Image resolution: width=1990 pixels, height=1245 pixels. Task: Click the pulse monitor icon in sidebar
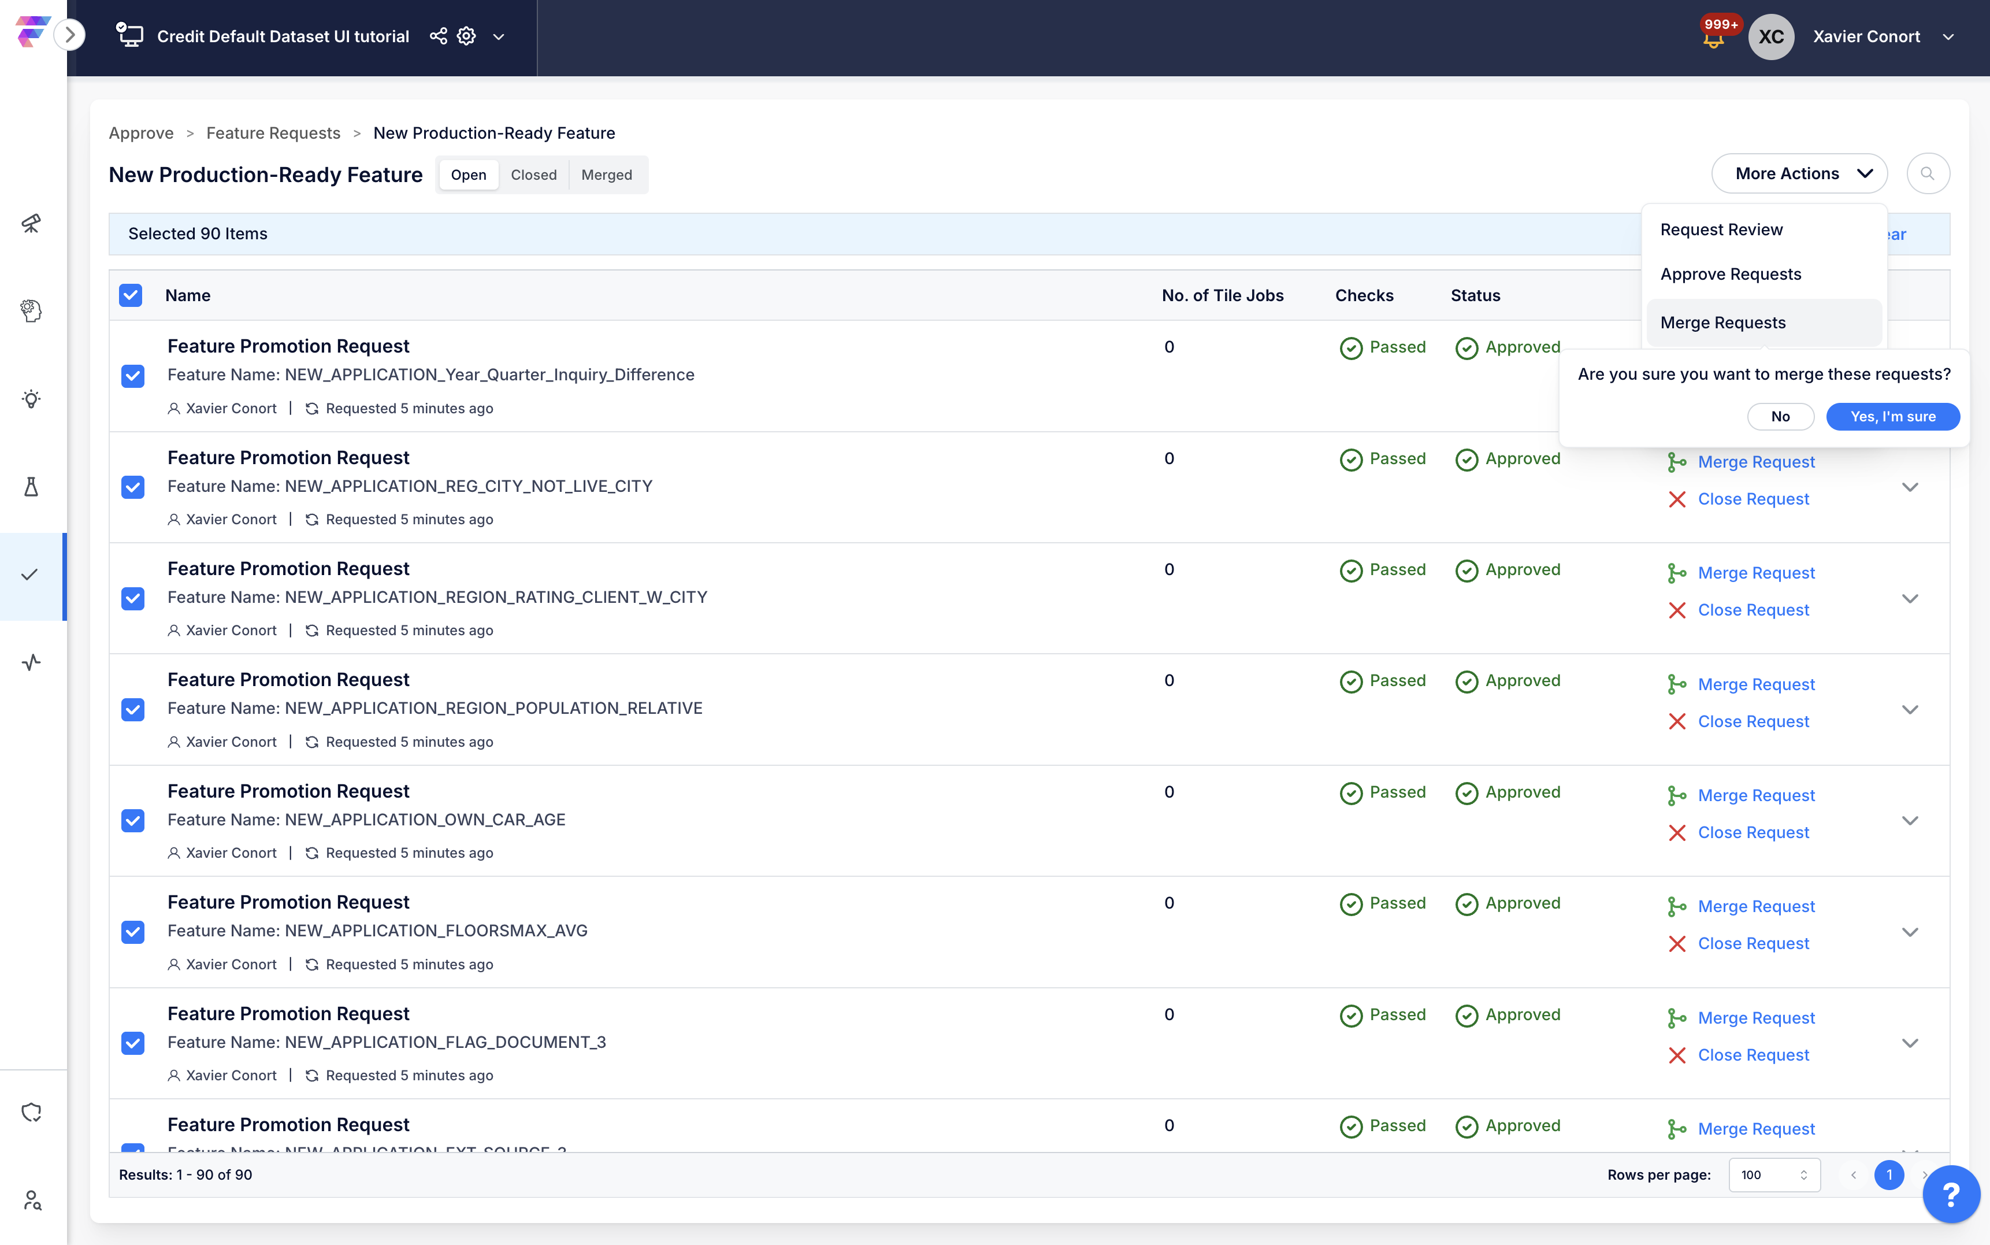(x=31, y=662)
